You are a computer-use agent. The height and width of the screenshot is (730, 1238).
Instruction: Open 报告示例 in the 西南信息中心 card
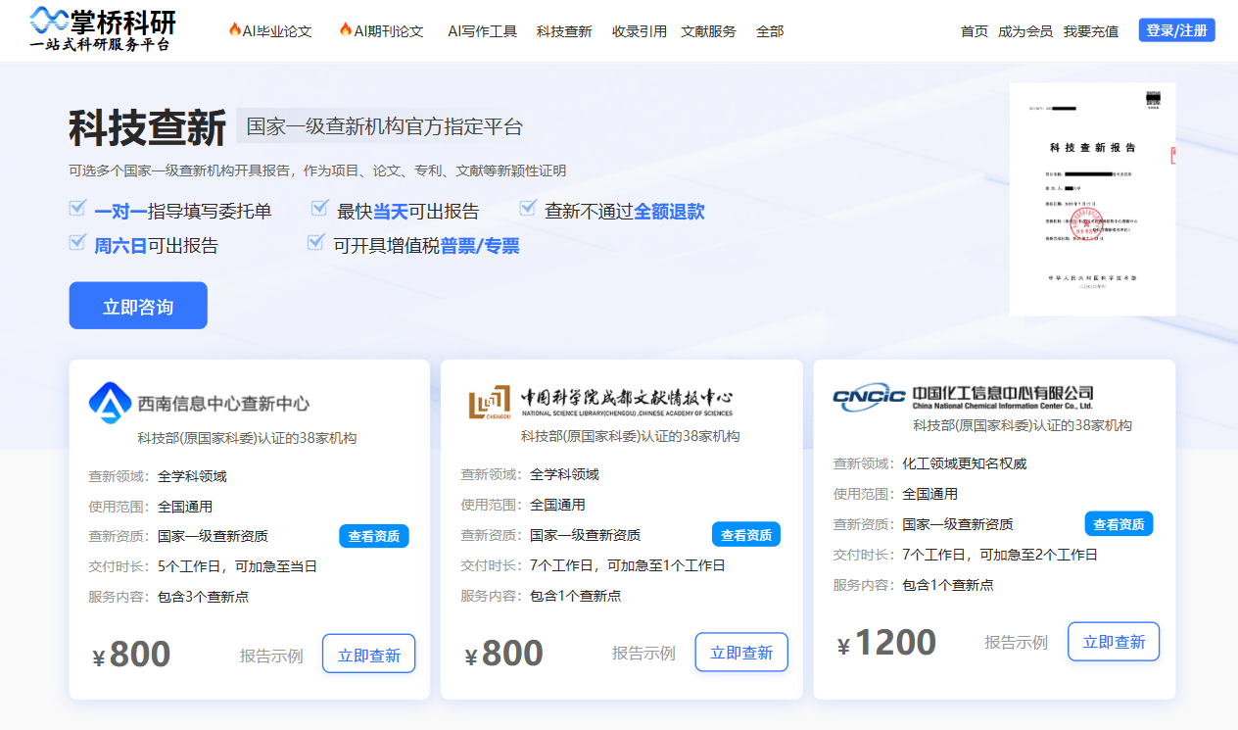(271, 656)
